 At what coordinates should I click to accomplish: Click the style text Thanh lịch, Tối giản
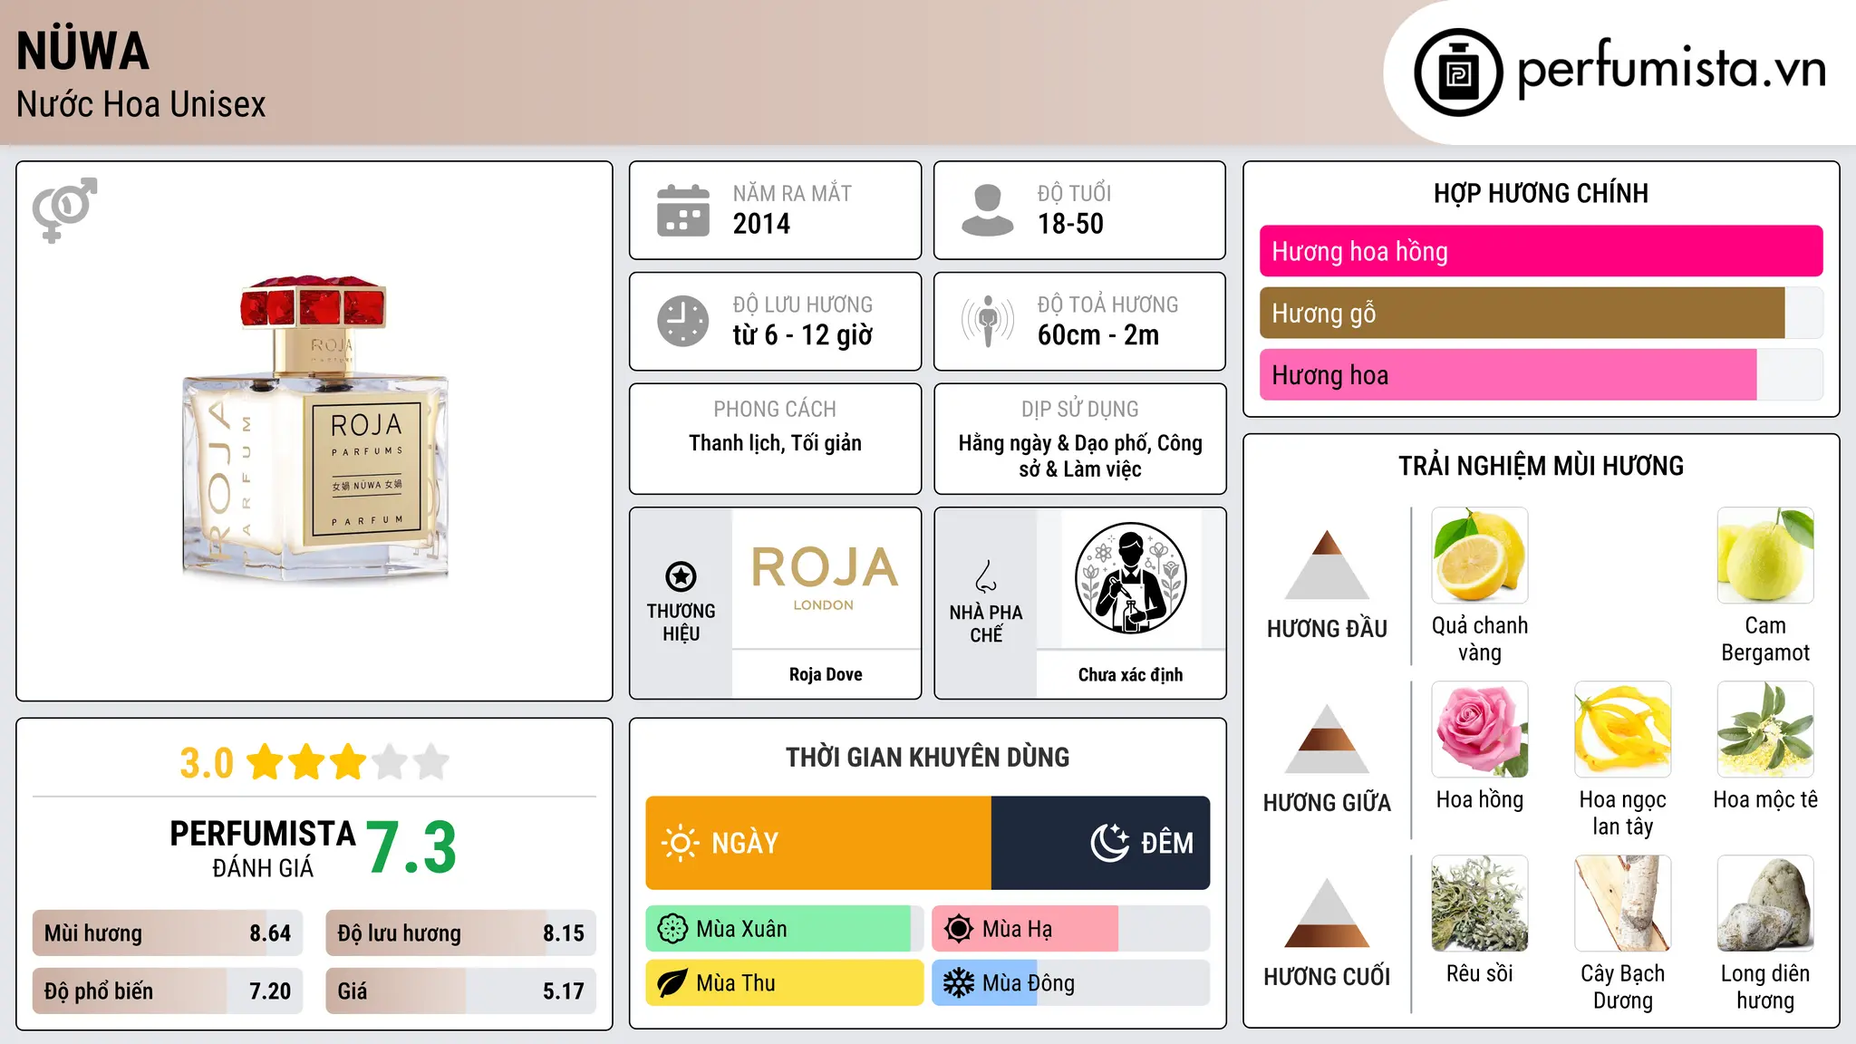coord(775,443)
